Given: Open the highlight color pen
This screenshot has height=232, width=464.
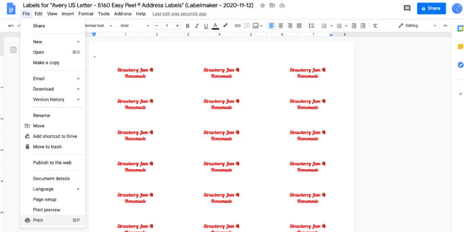Looking at the screenshot, I should point(225,26).
